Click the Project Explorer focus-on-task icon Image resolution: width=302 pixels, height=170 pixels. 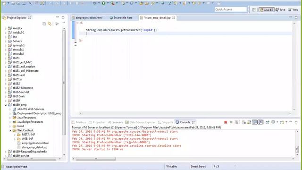click(57, 24)
